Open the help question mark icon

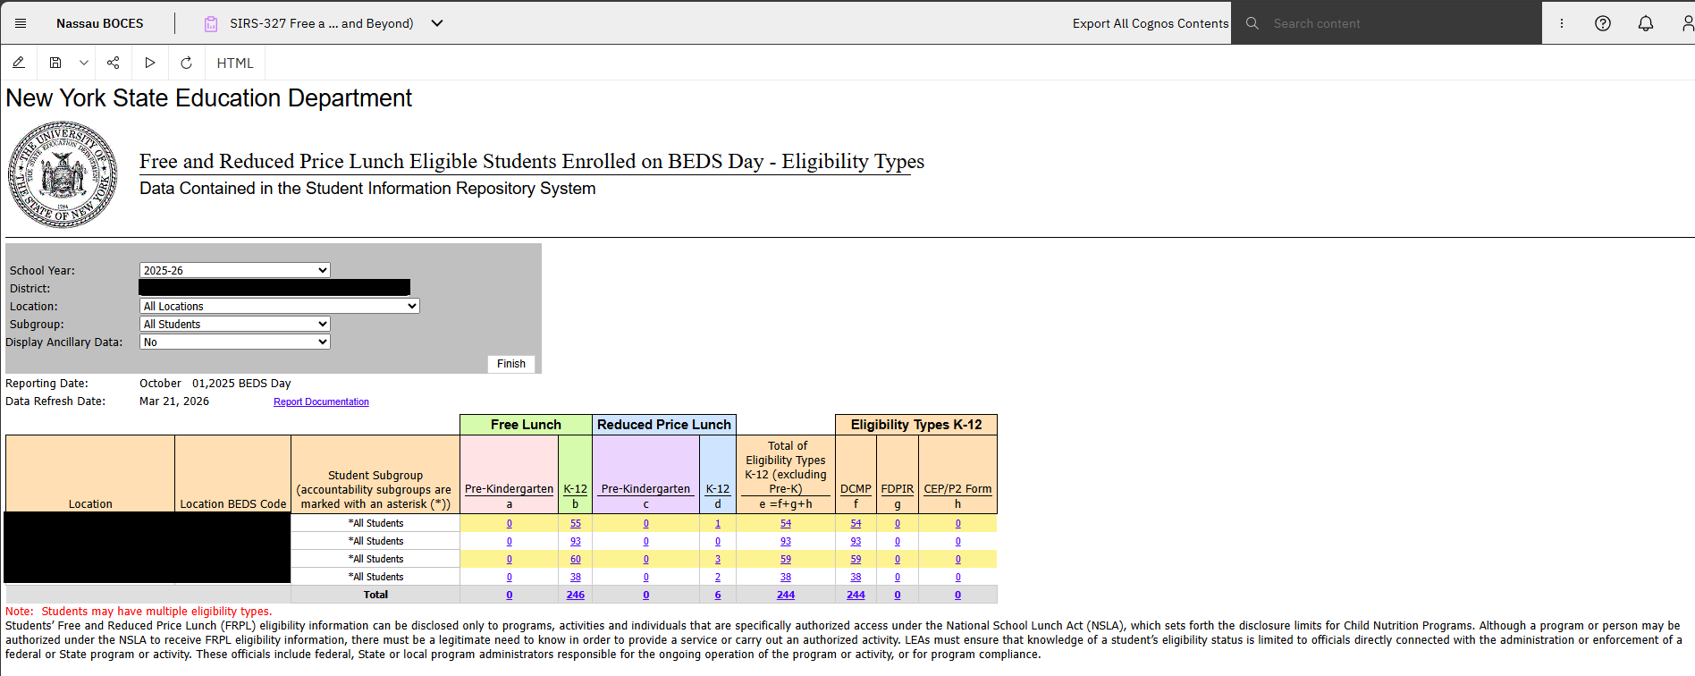pos(1603,23)
